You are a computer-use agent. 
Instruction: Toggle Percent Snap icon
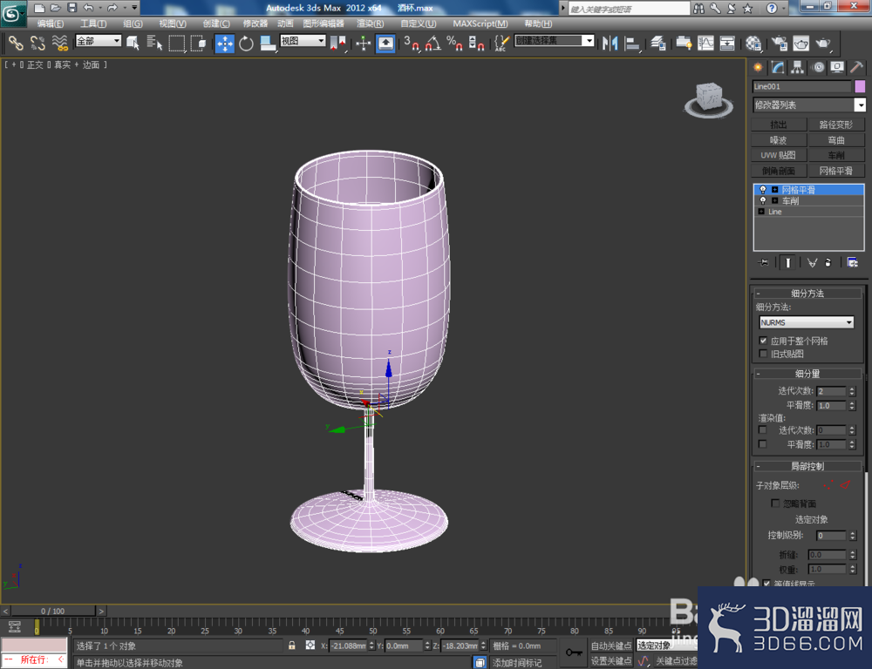[454, 43]
